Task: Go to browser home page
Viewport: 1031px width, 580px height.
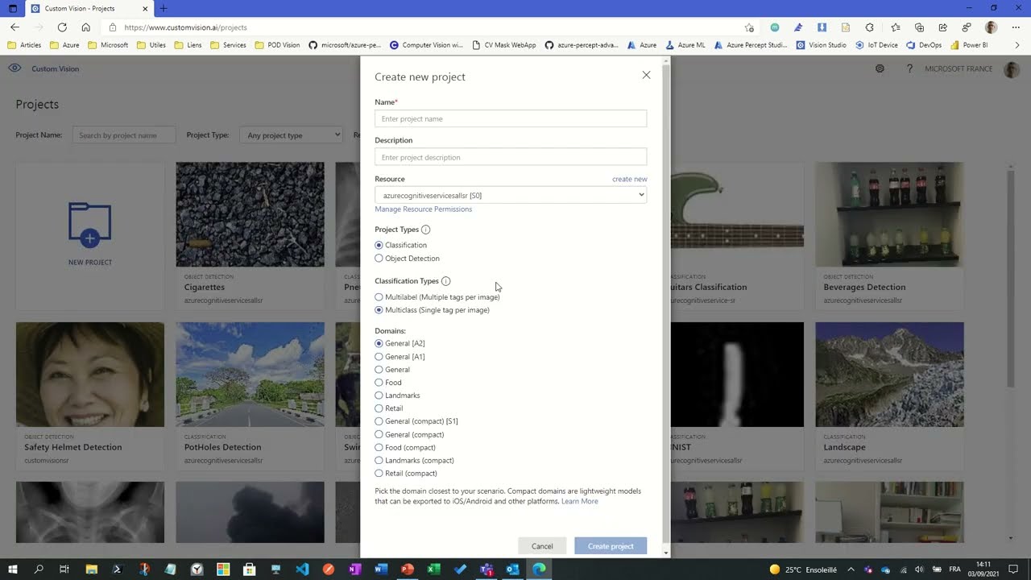Action: tap(85, 27)
